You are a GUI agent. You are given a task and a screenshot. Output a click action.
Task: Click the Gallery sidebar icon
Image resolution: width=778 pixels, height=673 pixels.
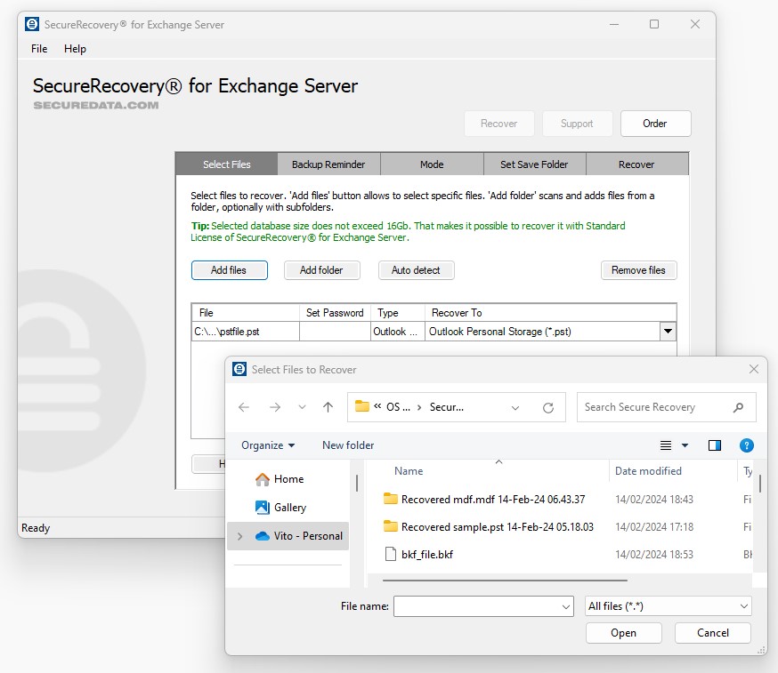coord(263,508)
